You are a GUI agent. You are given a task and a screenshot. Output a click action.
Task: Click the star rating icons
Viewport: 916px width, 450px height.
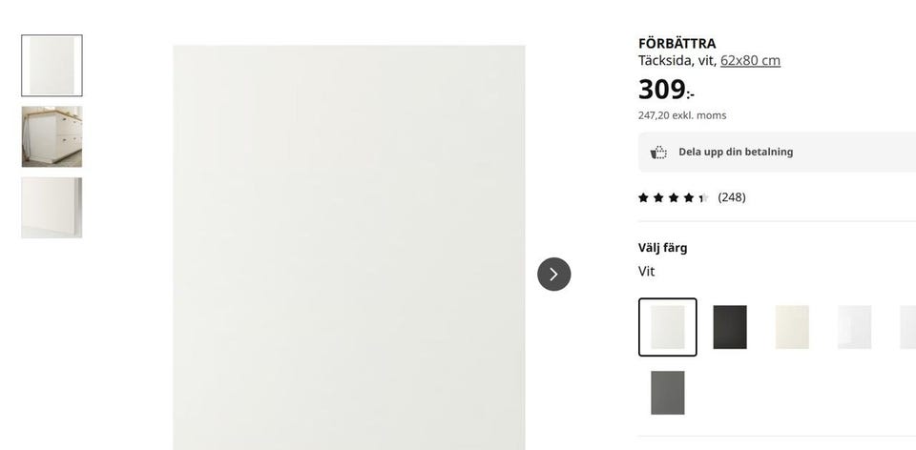[673, 197]
